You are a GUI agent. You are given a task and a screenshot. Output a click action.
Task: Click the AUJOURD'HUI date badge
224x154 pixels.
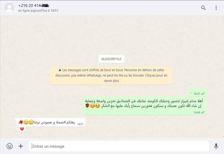111,59
